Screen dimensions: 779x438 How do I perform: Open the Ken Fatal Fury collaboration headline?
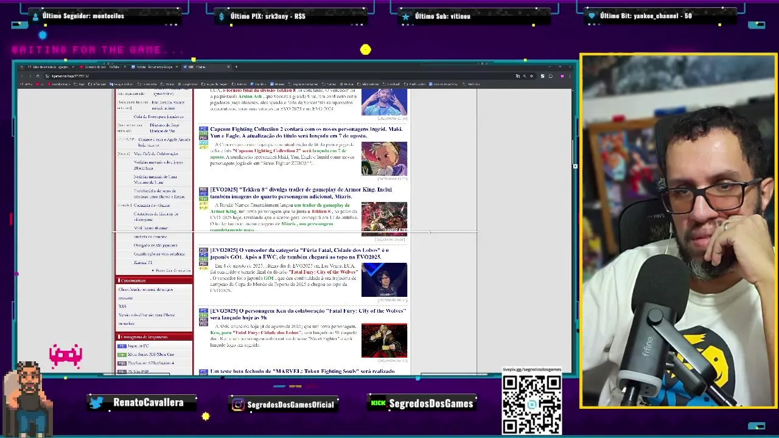[x=308, y=315]
